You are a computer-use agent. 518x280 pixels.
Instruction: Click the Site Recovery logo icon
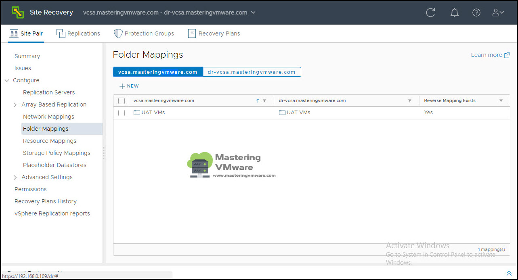[18, 13]
